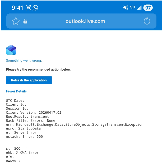The width and height of the screenshot is (167, 166).
Task: Select the efe: line
Action: point(10,156)
